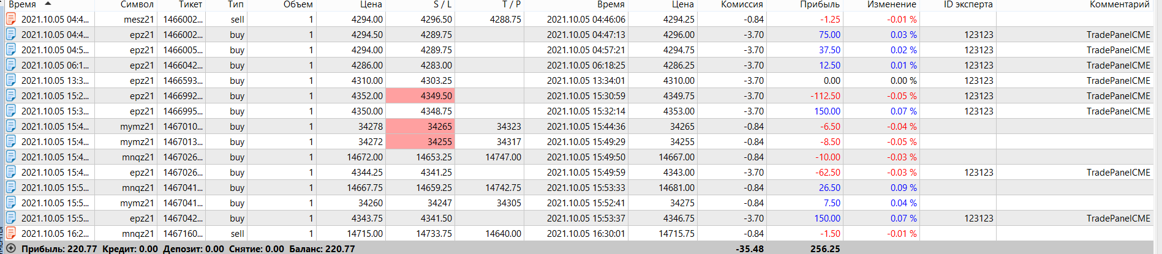Screen dimensions: 1162x254
Task: Click the red sell icon of the mesz21 row
Action: [x=11, y=19]
